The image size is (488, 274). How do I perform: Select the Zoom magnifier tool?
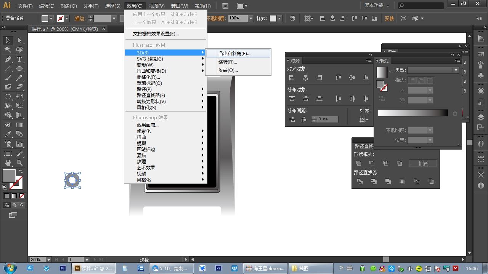(x=19, y=163)
